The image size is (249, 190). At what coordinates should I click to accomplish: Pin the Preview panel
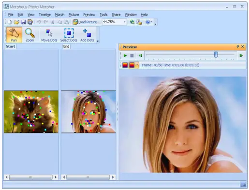[237, 46]
